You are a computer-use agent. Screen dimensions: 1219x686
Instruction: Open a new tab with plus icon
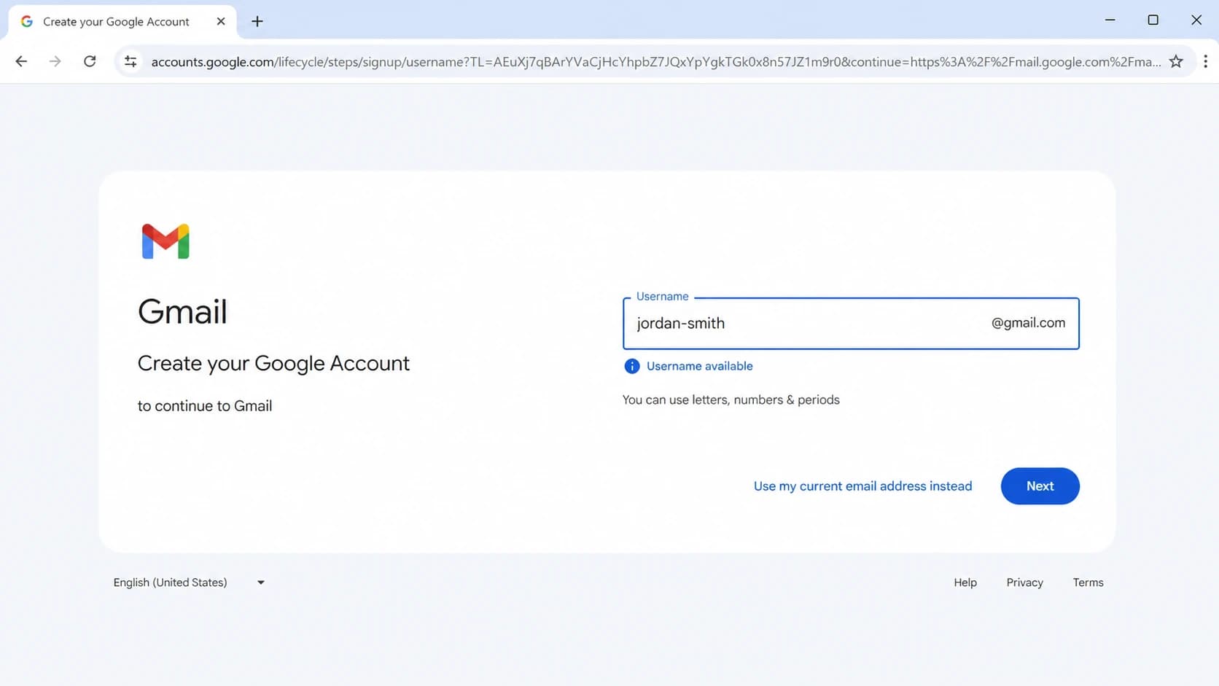pos(257,21)
